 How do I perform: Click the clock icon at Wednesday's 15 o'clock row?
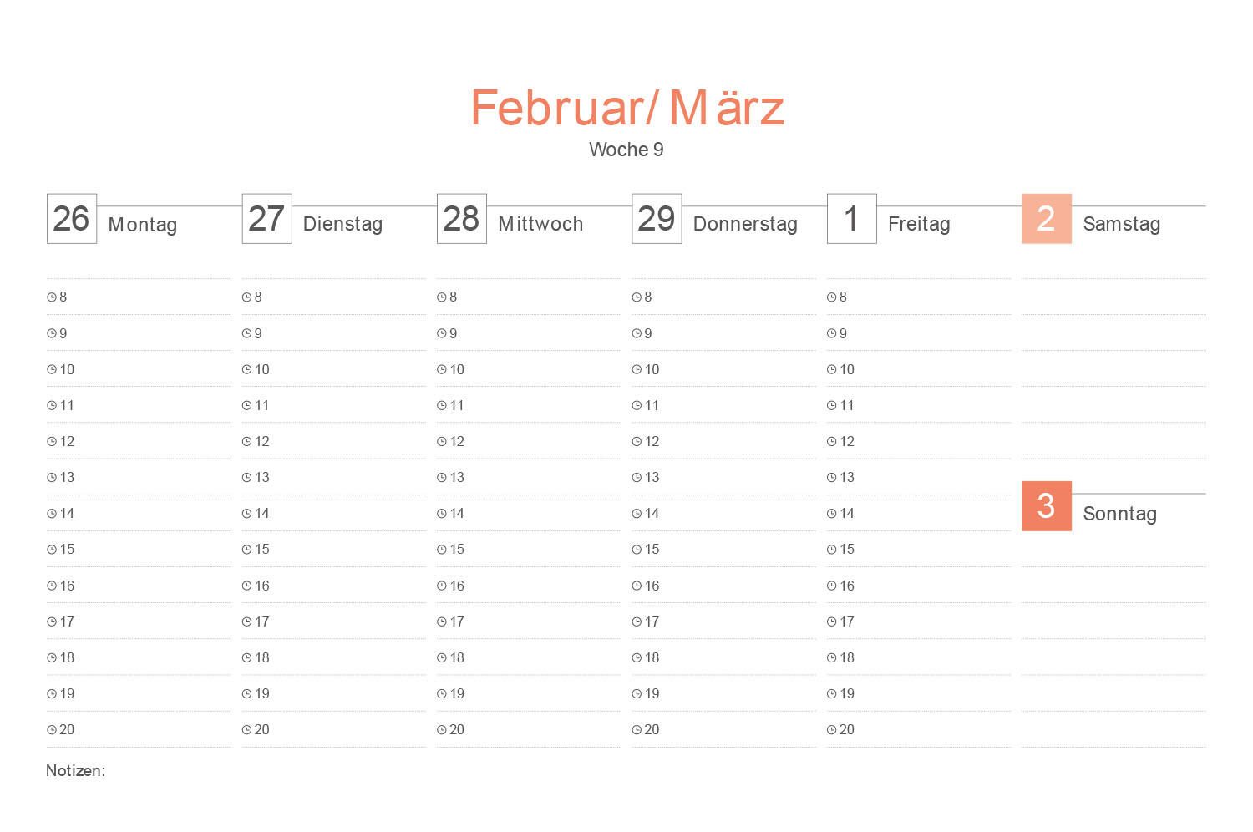click(x=442, y=550)
